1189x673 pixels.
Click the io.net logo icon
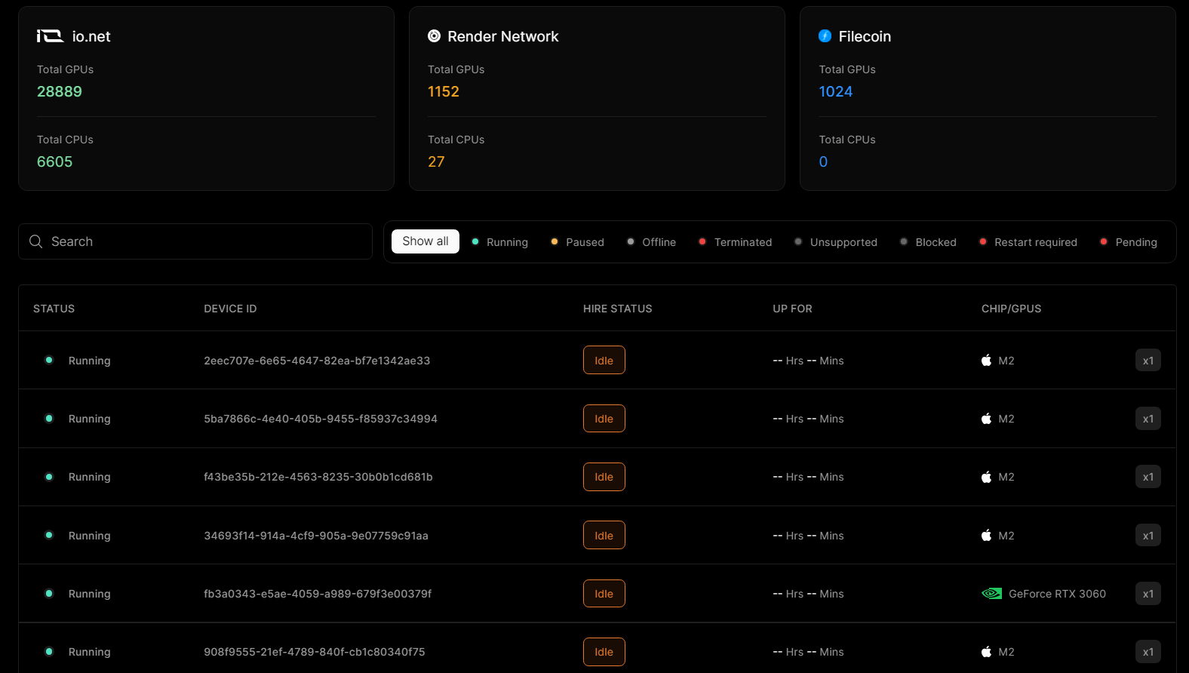(x=51, y=36)
